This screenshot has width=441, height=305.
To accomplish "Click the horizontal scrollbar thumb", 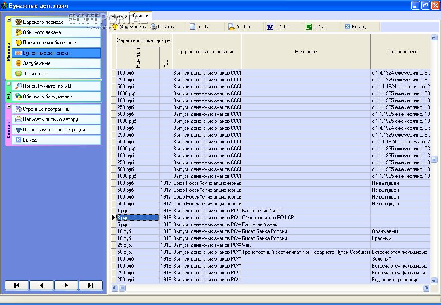I will click(x=122, y=288).
